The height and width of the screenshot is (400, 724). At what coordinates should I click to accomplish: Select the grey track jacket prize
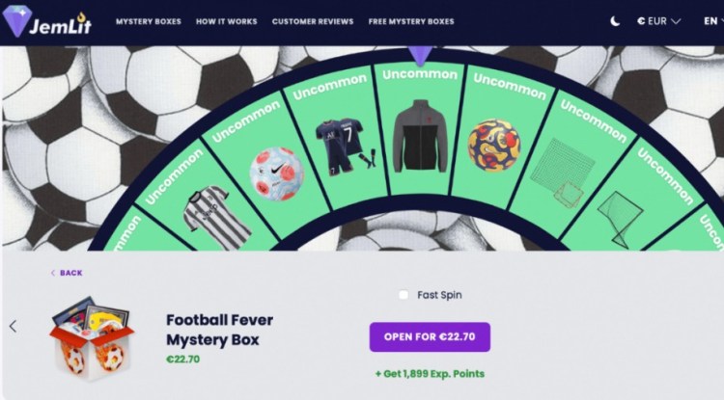(x=420, y=137)
